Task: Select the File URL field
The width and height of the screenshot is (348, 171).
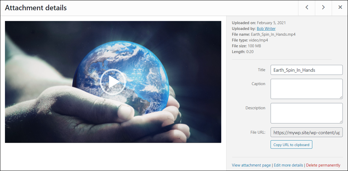Action: click(307, 133)
